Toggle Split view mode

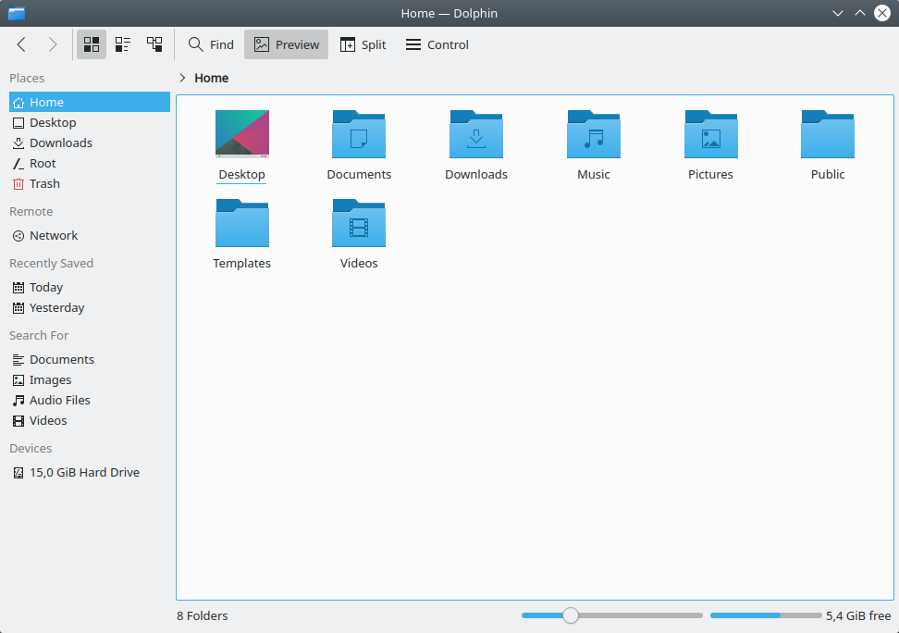[363, 44]
